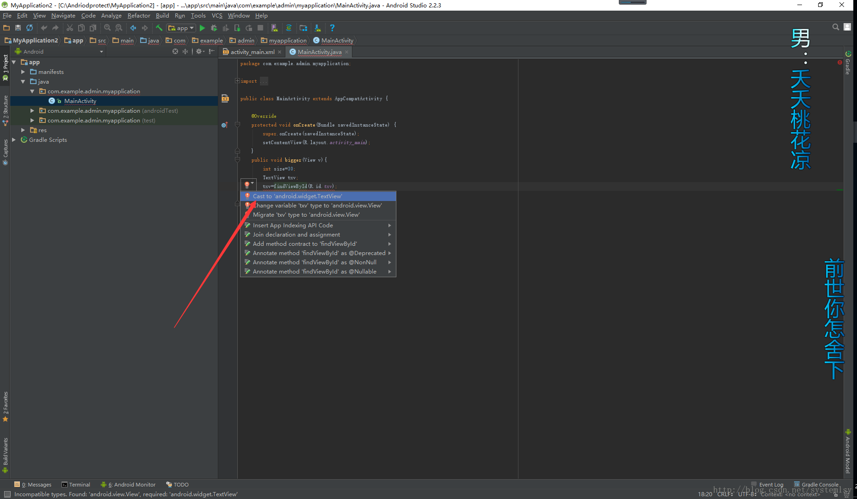Screen dimensions: 857x499
Task: Select Change variable 'txv' type option
Action: (318, 205)
